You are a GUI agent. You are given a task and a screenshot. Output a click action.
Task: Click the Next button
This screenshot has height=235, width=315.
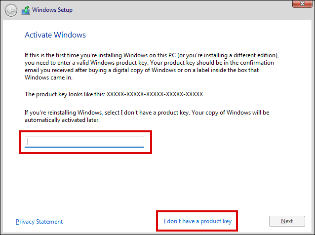(x=287, y=221)
